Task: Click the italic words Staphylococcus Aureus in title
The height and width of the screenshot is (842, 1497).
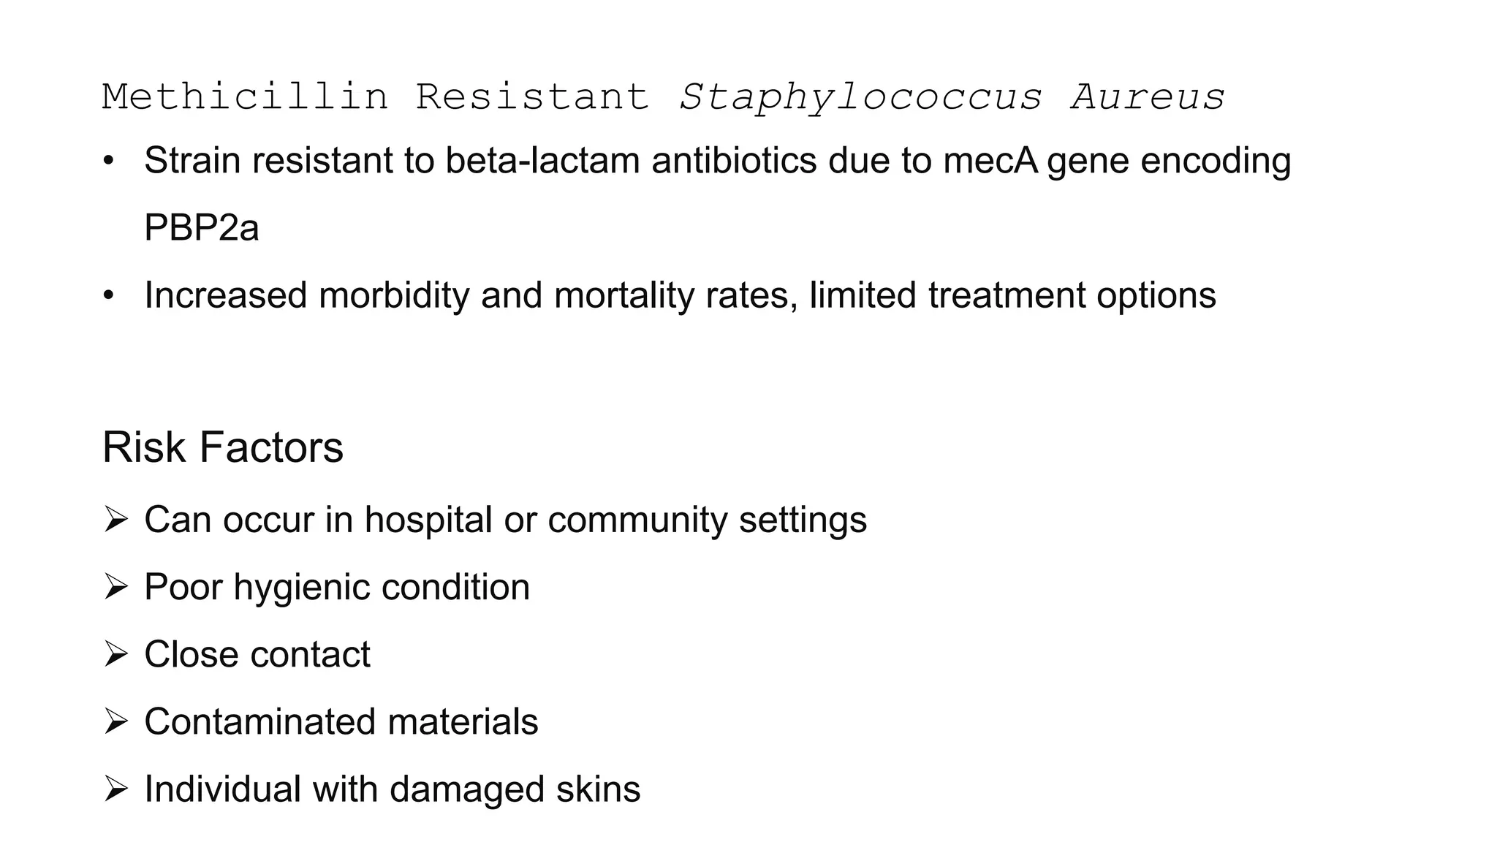Action: point(952,98)
